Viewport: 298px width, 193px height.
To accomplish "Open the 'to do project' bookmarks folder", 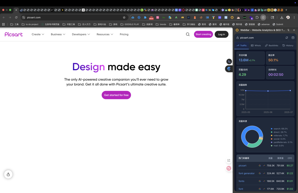I will click(30, 24).
